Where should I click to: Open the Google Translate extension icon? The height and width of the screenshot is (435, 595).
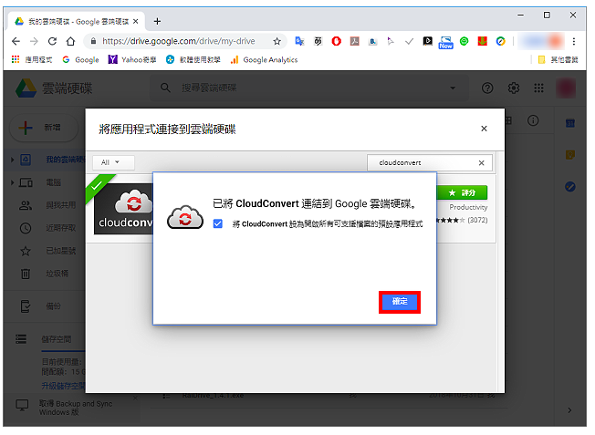[299, 41]
